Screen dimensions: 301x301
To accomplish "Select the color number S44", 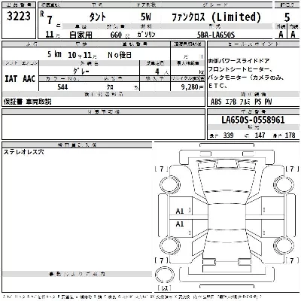I will (62, 87).
